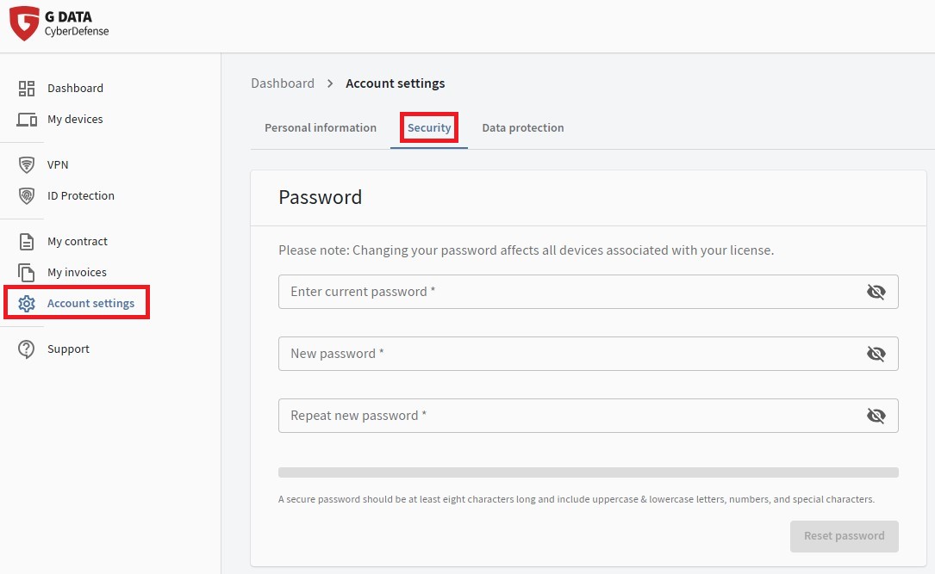Click the Dashboard breadcrumb link
935x574 pixels.
pos(283,83)
